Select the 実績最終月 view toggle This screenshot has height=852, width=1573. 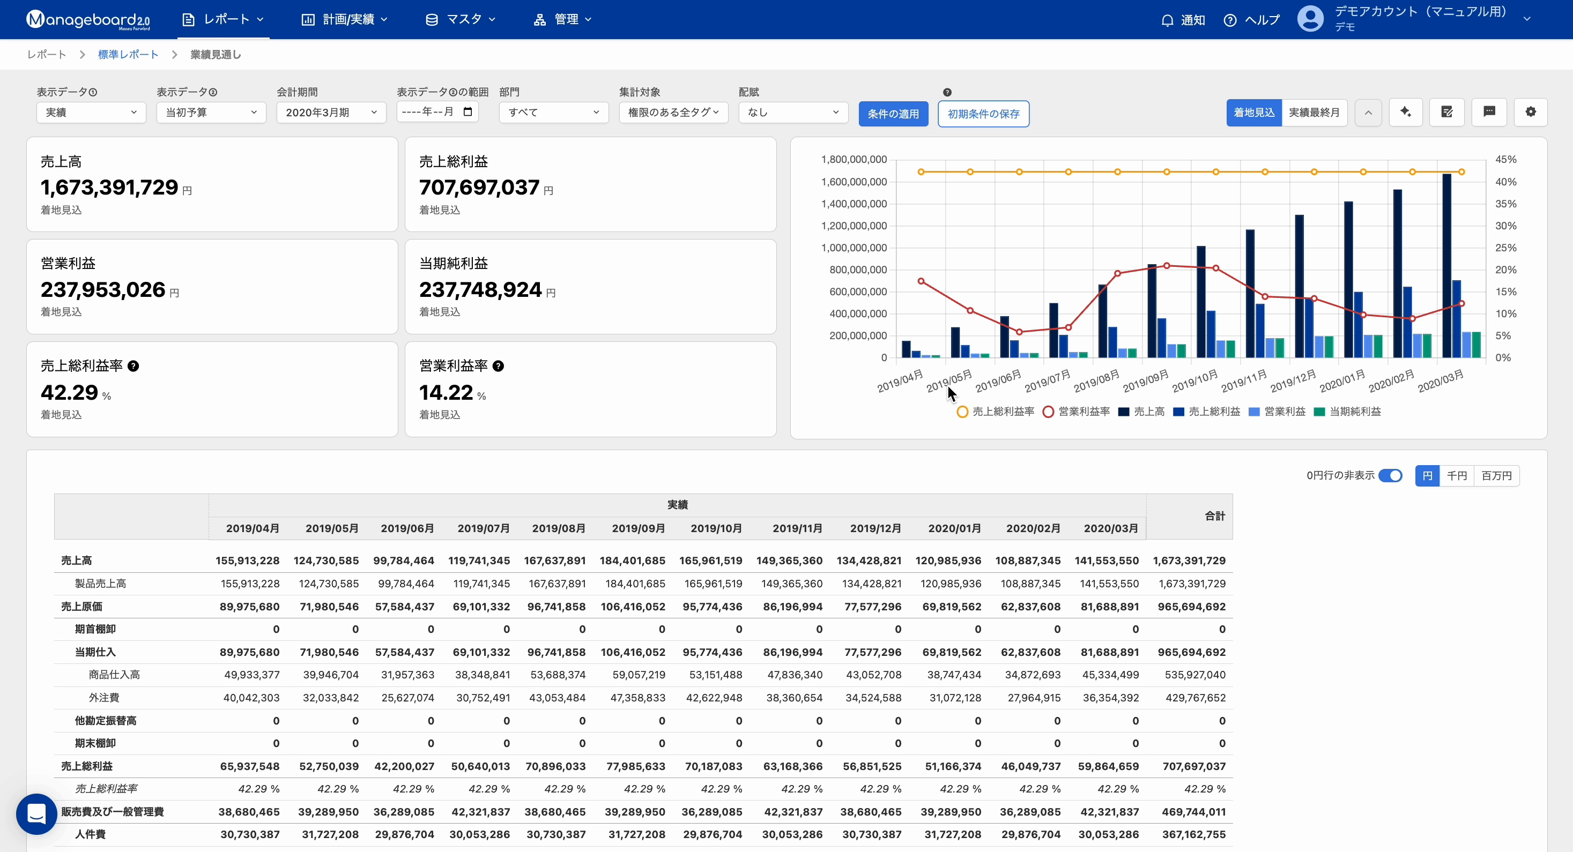click(1314, 113)
